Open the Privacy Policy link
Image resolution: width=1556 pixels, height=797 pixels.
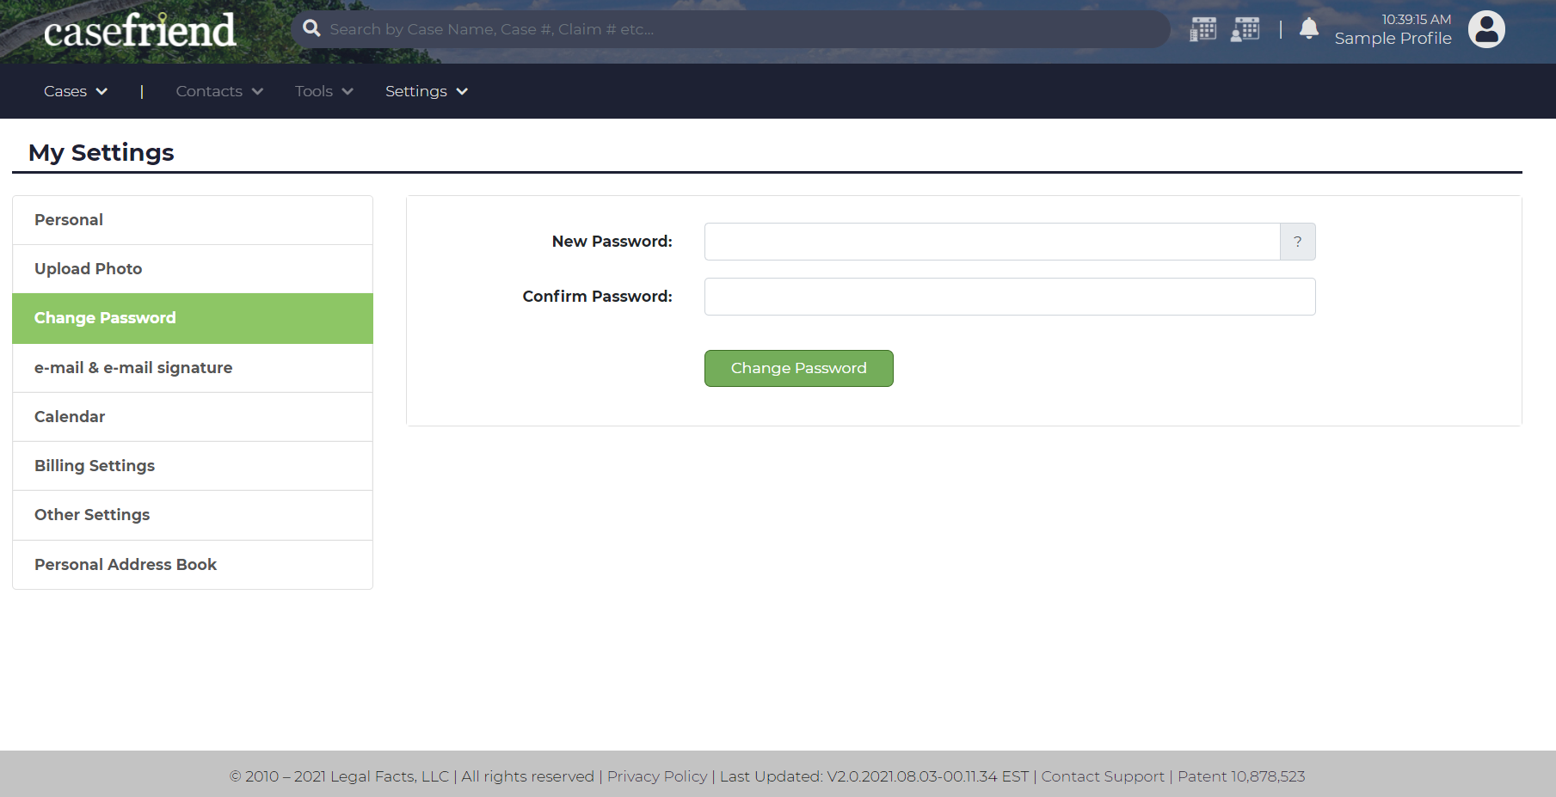coord(657,776)
